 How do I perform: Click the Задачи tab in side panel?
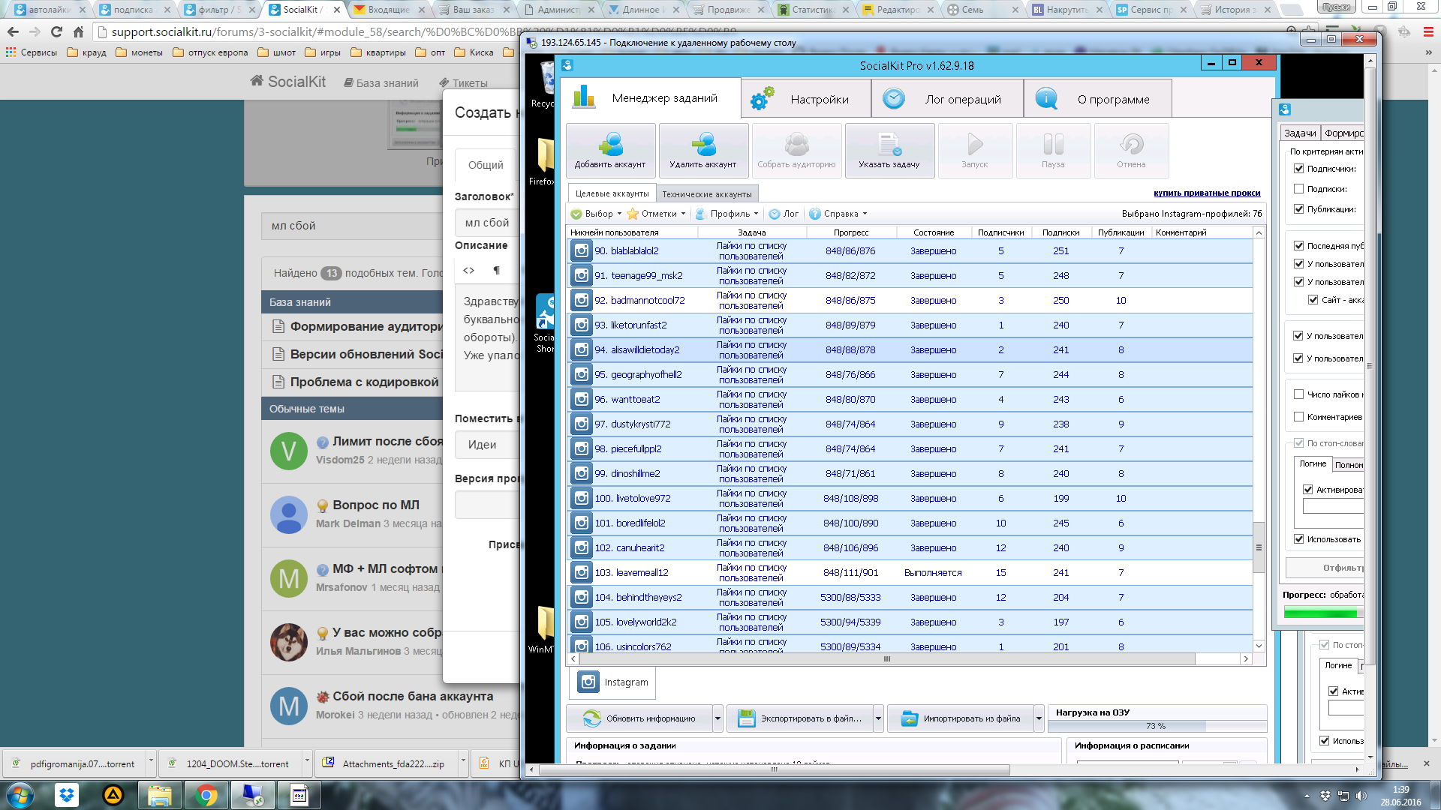1300,133
